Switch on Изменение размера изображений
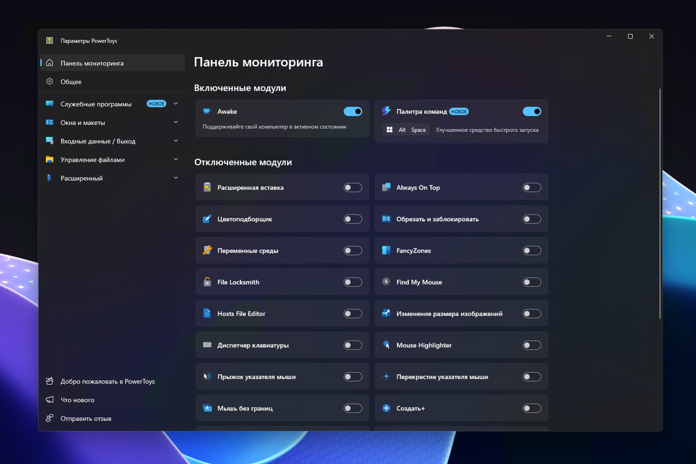 tap(532, 314)
